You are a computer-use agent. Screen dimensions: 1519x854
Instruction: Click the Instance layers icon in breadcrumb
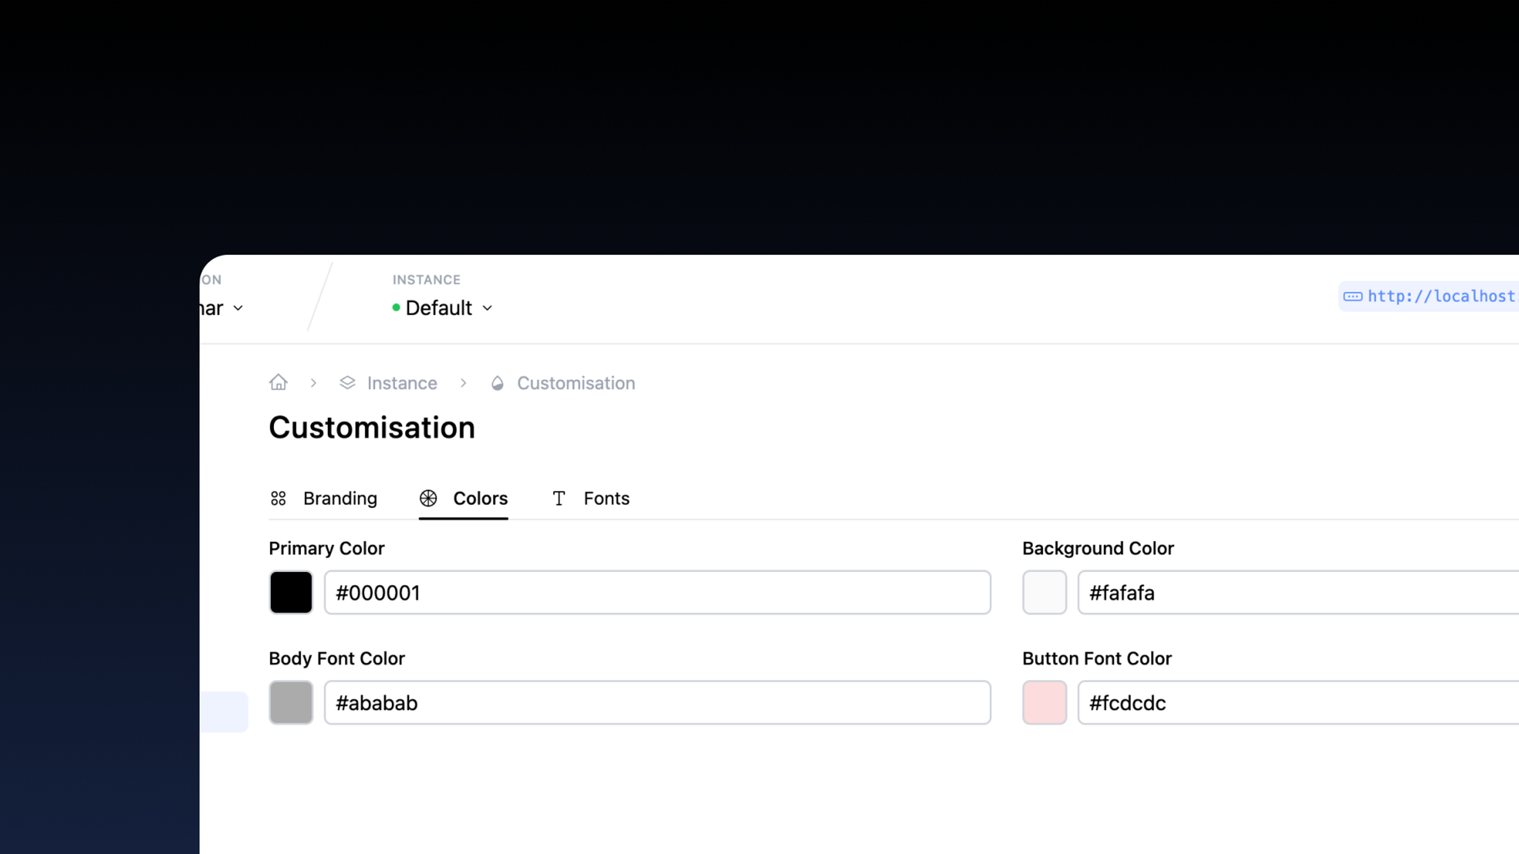(347, 383)
